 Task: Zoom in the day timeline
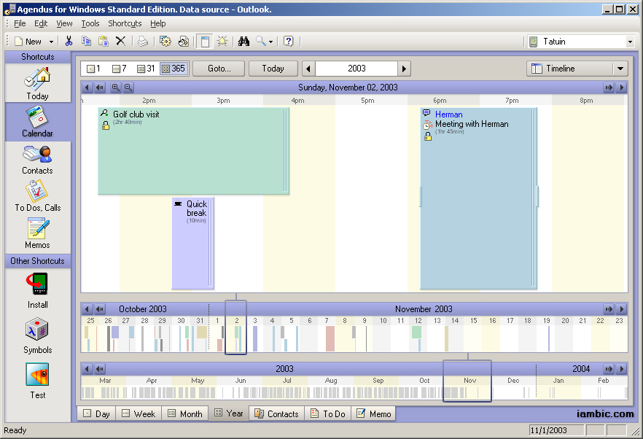116,88
